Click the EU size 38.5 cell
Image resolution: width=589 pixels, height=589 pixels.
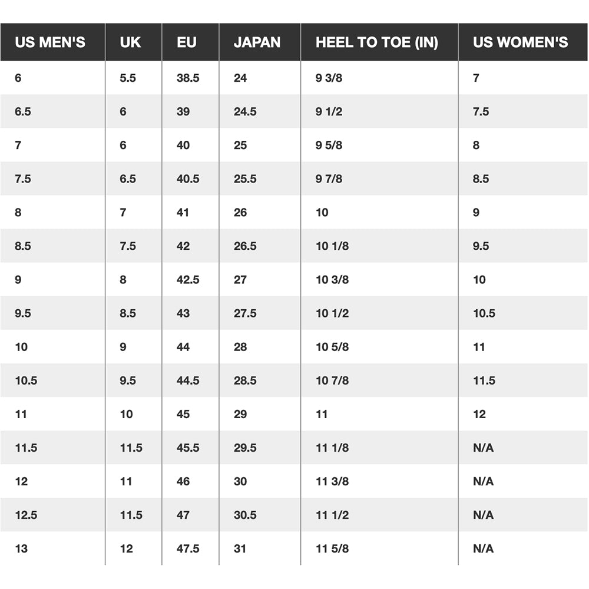(x=188, y=78)
